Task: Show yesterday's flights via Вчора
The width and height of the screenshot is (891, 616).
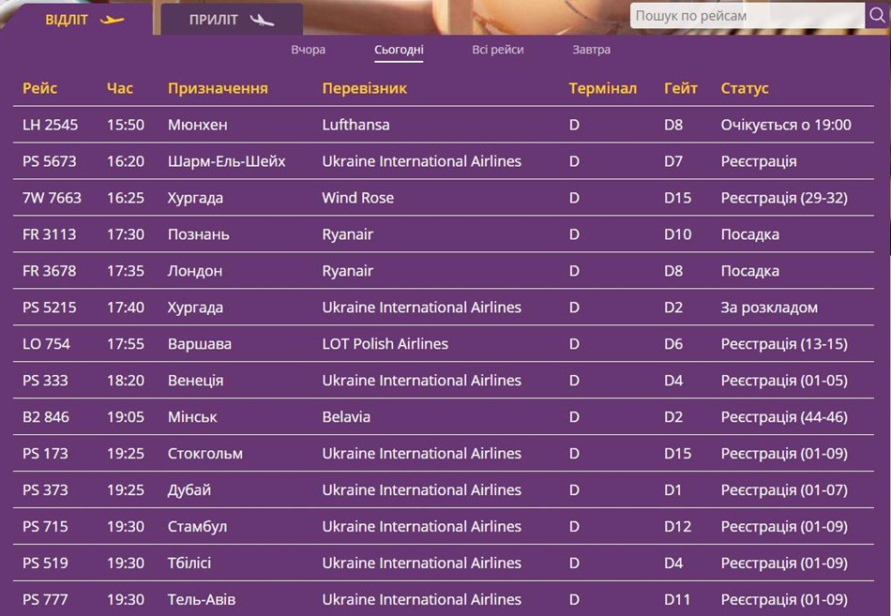Action: click(x=308, y=50)
